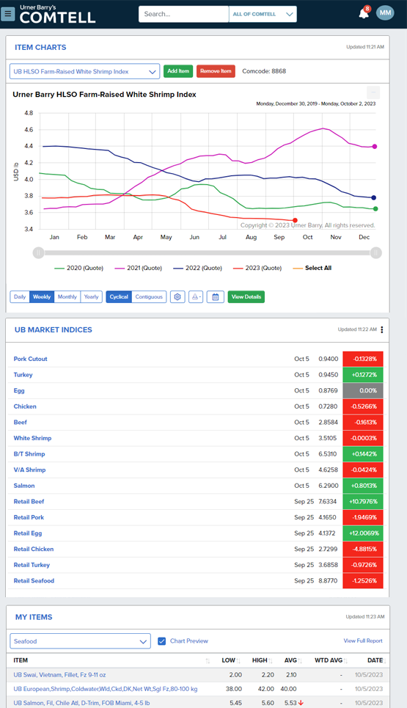The width and height of the screenshot is (407, 708).
Task: Expand the UB HLSO Shrimp Index dropdown
Action: pyautogui.click(x=85, y=71)
